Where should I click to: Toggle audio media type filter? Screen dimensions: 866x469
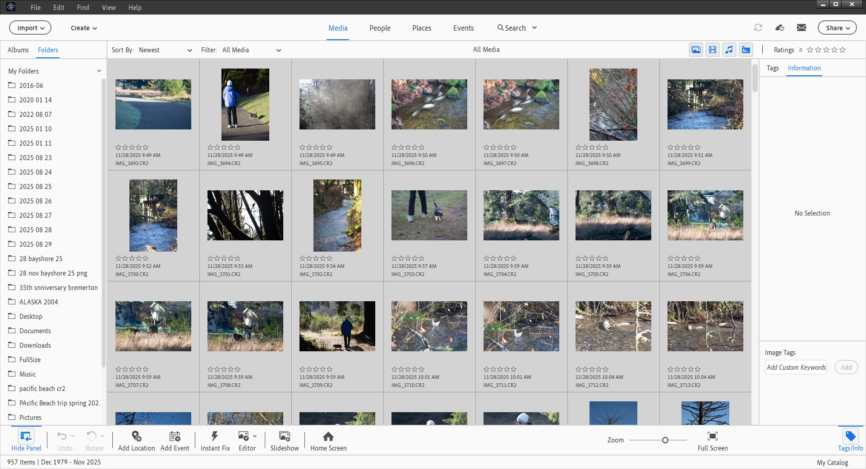[729, 50]
